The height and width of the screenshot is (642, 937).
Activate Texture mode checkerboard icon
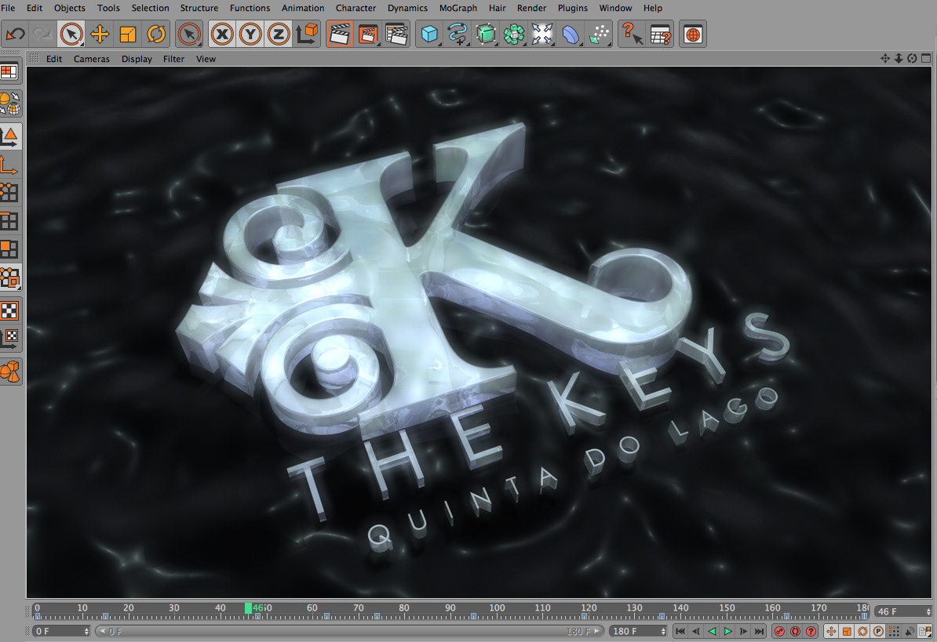tap(10, 310)
